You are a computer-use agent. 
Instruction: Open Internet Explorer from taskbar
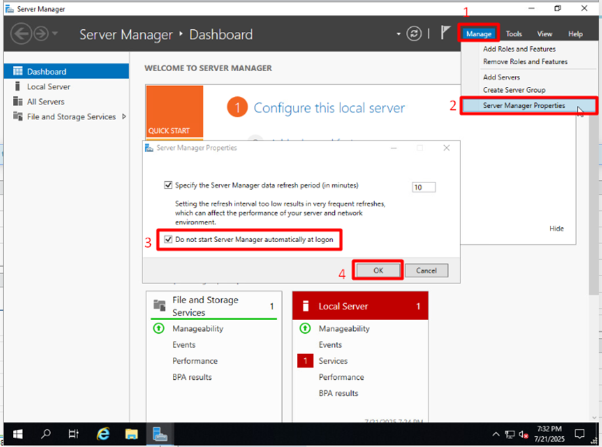(x=103, y=433)
